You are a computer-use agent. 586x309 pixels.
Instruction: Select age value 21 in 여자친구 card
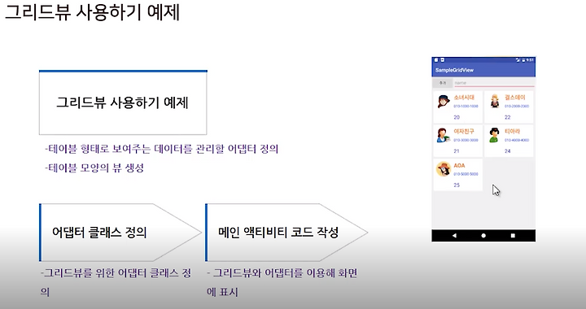[457, 151]
